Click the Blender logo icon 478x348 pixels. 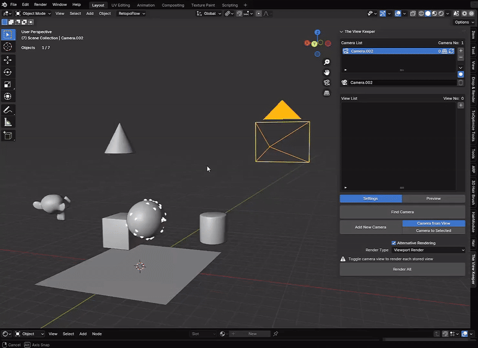(x=4, y=5)
